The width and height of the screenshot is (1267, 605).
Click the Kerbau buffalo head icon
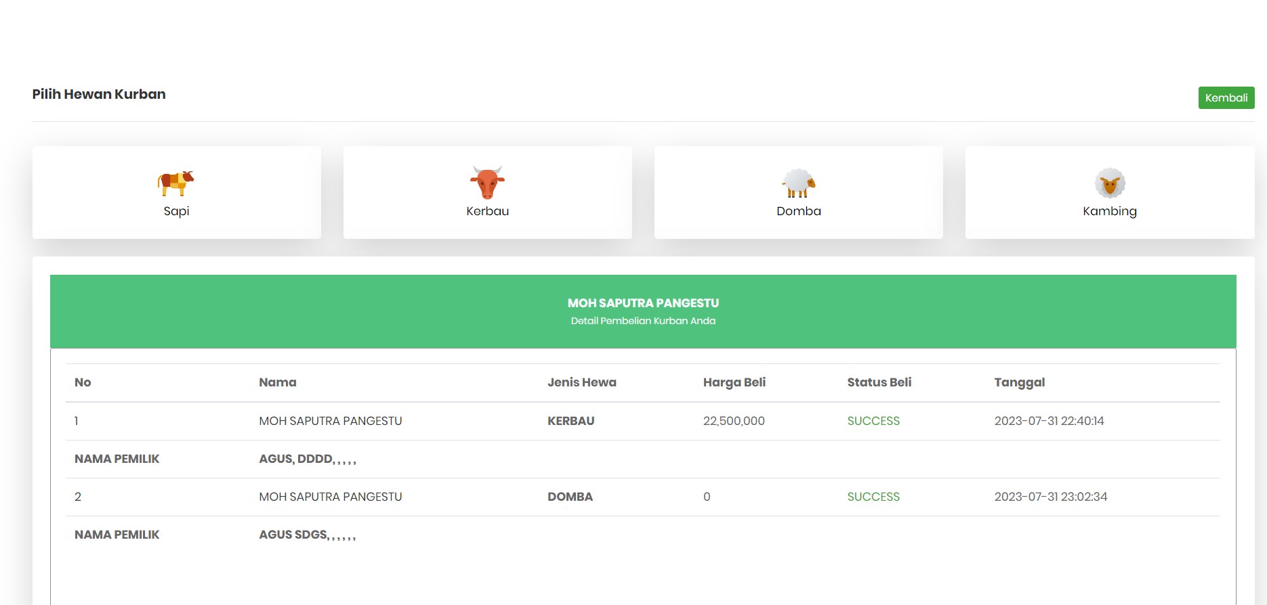point(487,183)
